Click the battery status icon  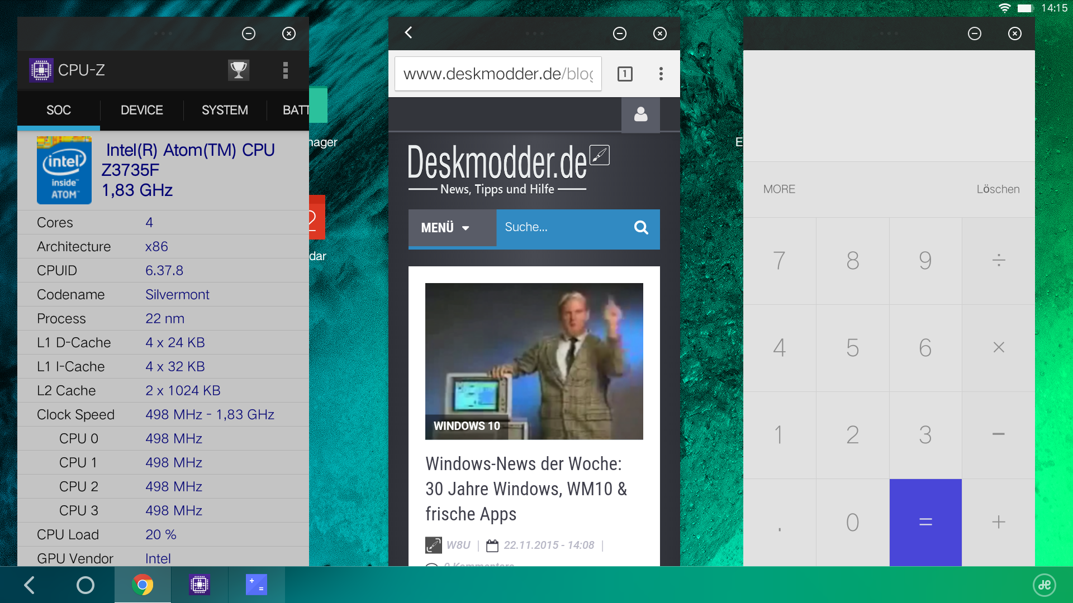click(x=1025, y=8)
